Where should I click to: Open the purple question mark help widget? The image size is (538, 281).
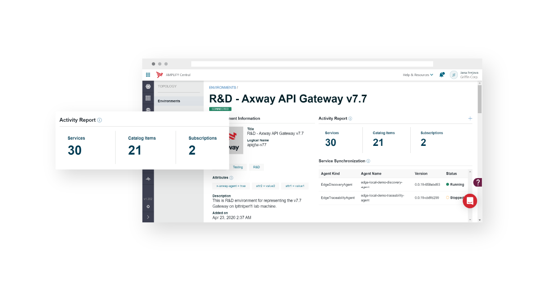pos(478,182)
